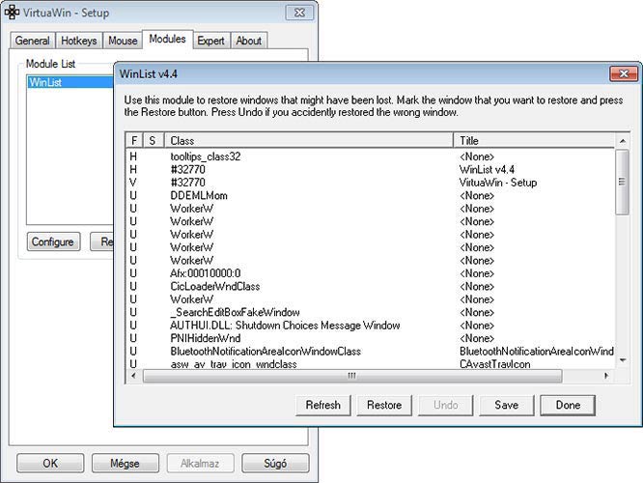Click Done to close WinList
The height and width of the screenshot is (483, 643).
[567, 405]
